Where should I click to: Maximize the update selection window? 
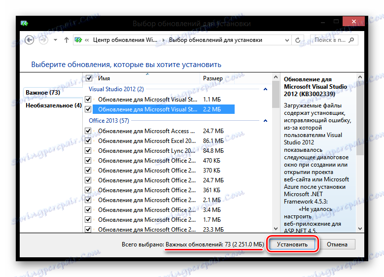(336, 22)
